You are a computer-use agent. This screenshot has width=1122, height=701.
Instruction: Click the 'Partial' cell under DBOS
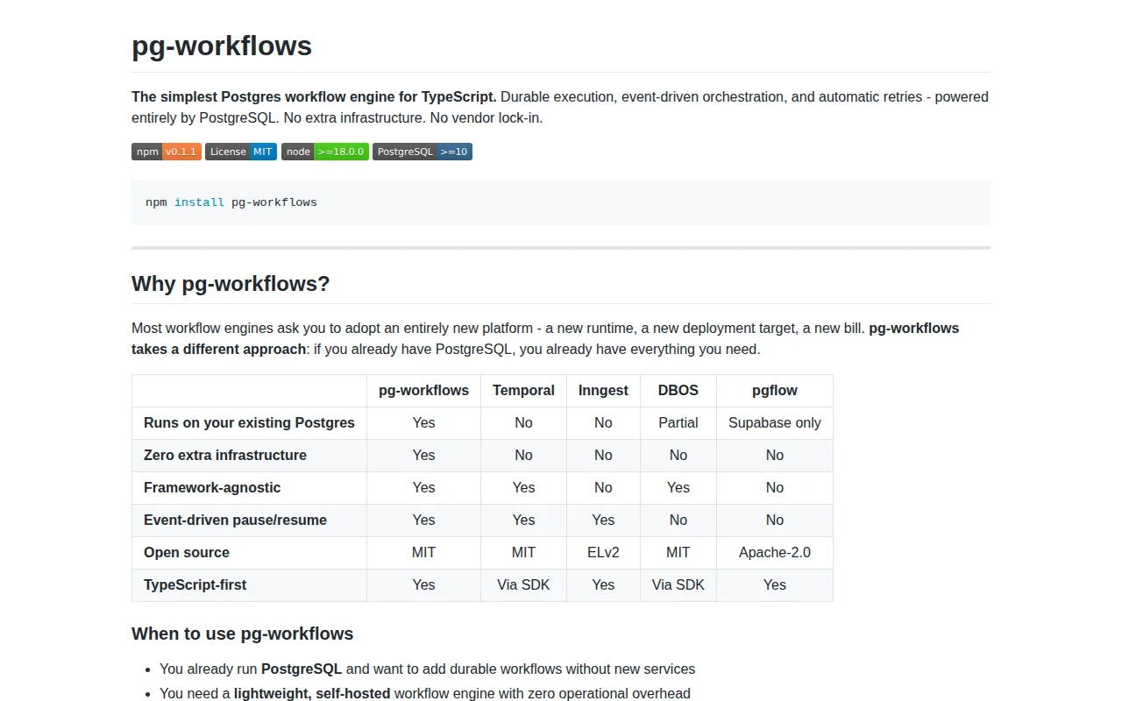pyautogui.click(x=678, y=423)
